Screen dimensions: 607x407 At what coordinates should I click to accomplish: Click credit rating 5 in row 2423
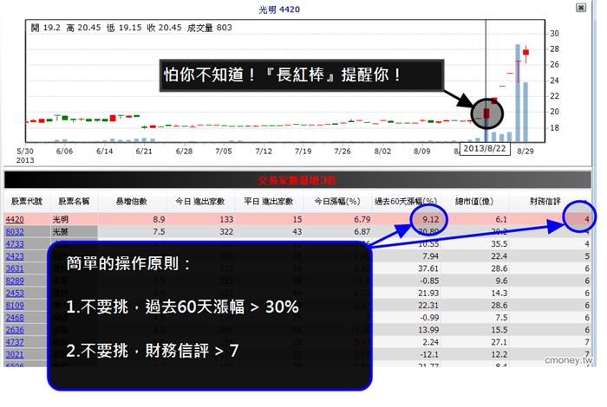[x=587, y=256]
